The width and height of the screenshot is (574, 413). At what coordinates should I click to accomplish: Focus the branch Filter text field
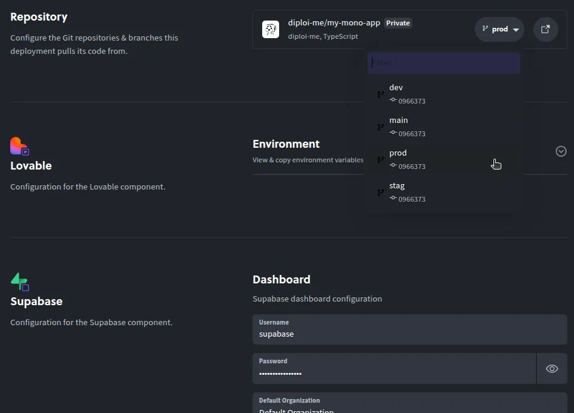pos(443,63)
